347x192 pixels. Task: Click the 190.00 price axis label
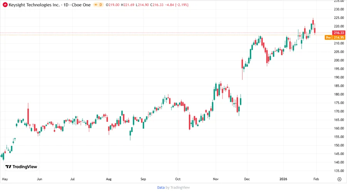(339, 77)
